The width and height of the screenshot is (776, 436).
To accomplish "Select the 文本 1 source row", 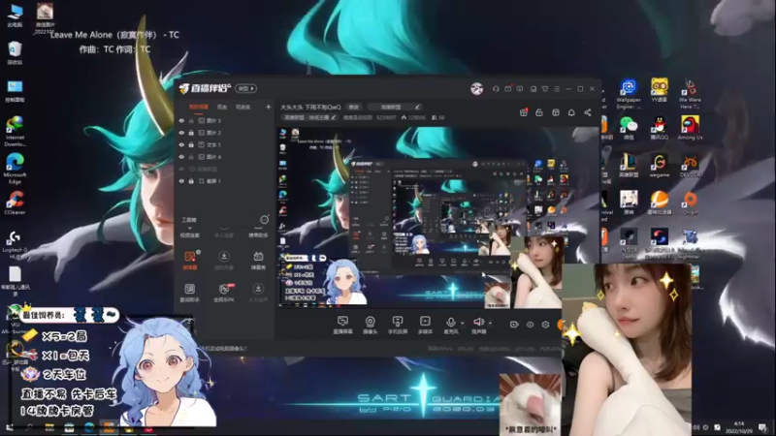I will (x=225, y=144).
